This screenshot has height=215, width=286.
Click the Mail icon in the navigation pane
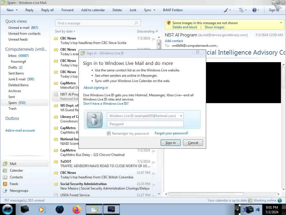[5, 163]
